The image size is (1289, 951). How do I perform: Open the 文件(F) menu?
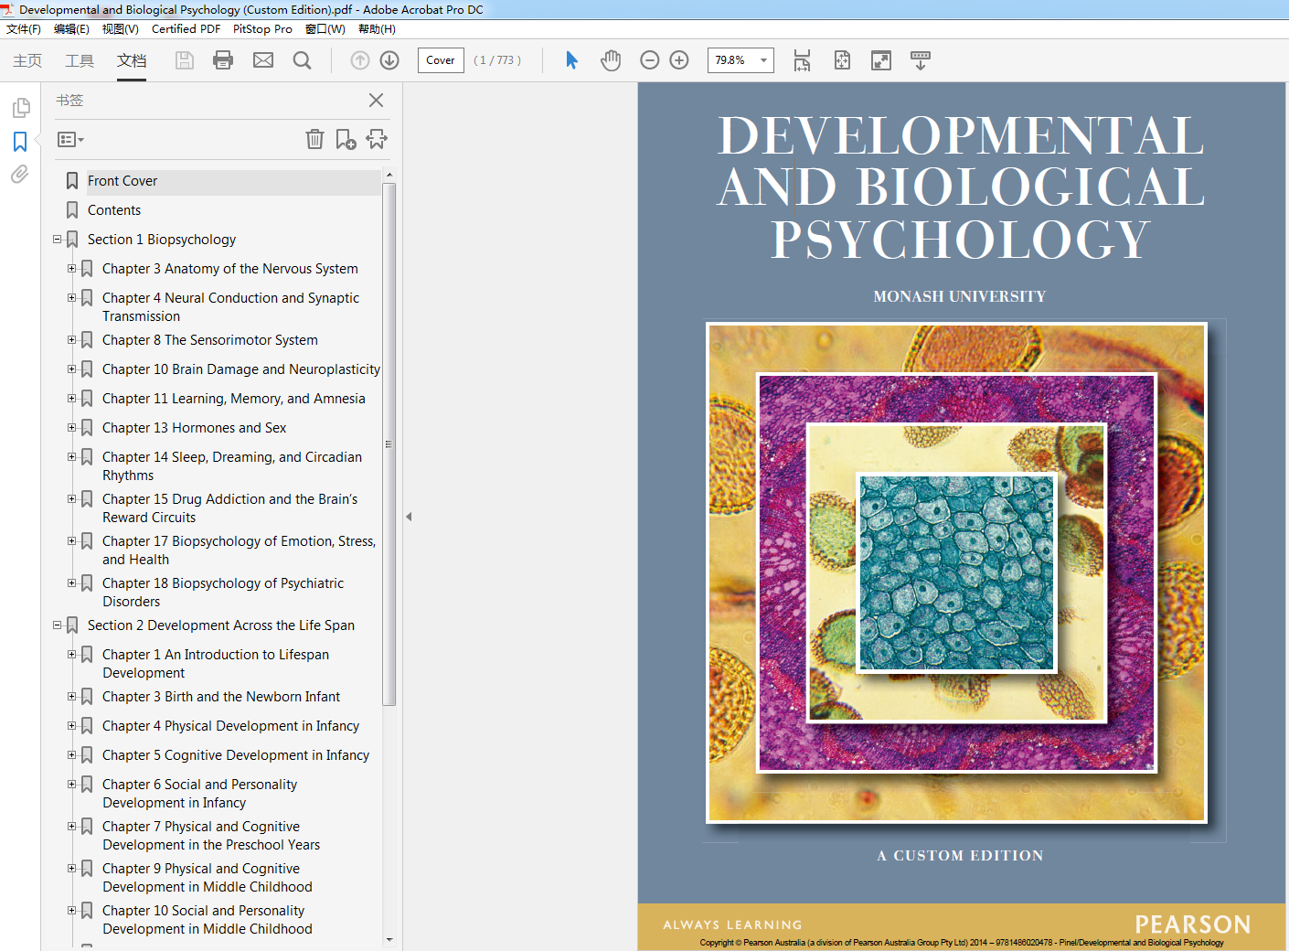pyautogui.click(x=24, y=29)
